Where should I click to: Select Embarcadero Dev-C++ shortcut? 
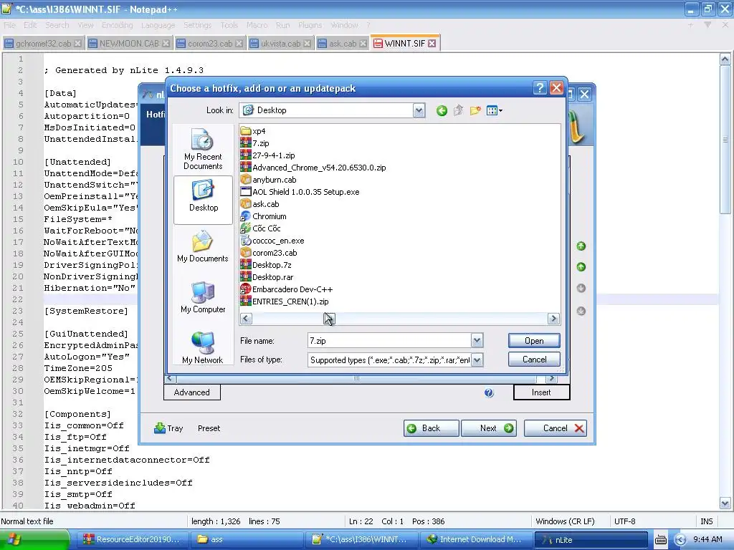[287, 289]
